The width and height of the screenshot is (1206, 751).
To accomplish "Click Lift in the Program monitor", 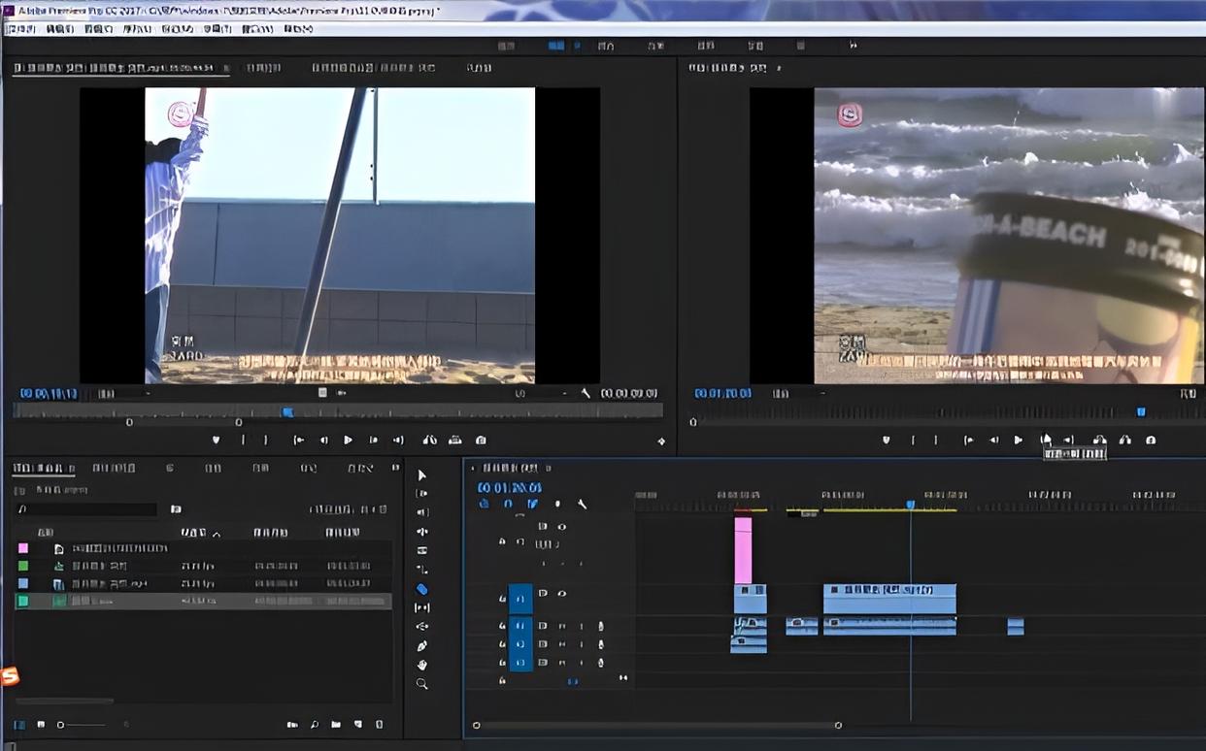I will [x=1099, y=441].
